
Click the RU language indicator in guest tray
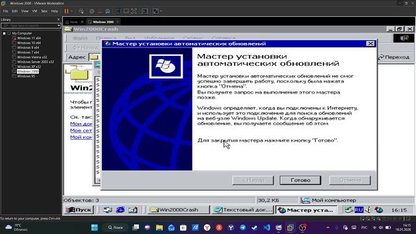click(359, 210)
